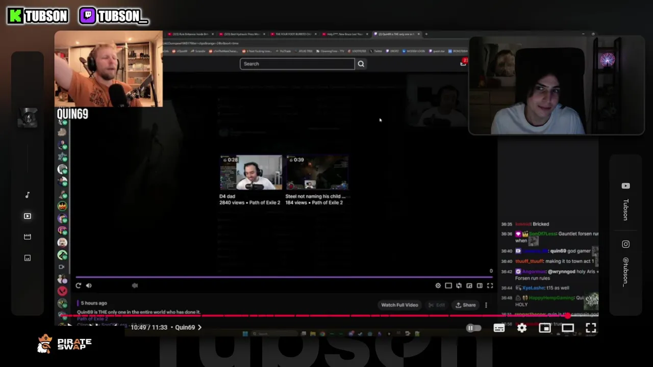Open Twitch clip player settings gear
This screenshot has height=367, width=653.
(x=438, y=286)
